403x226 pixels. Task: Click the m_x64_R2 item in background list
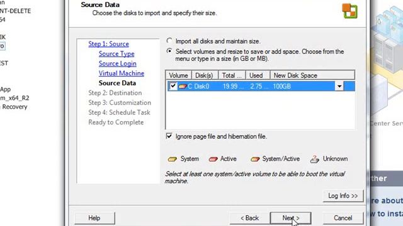tap(14, 98)
